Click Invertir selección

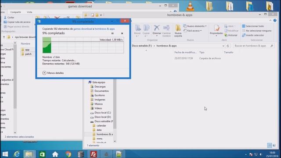pos(253,35)
